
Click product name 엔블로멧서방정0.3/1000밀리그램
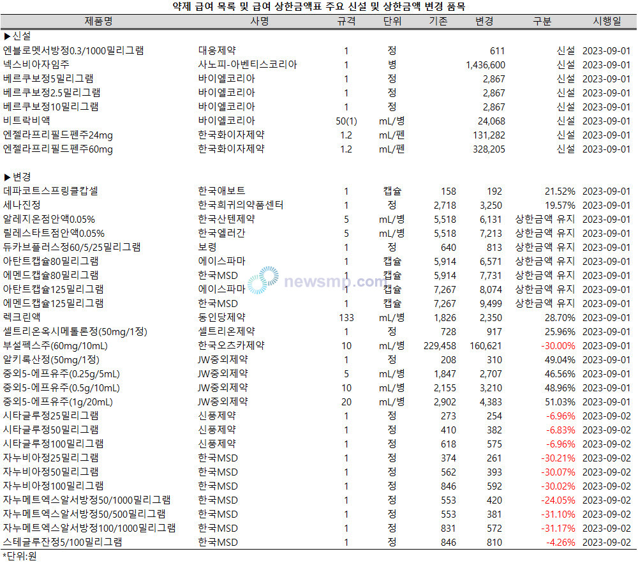(x=73, y=51)
